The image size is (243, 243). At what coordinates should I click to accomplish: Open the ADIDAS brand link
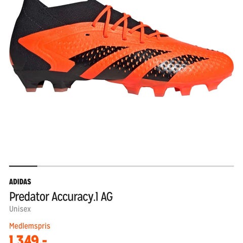pyautogui.click(x=20, y=182)
